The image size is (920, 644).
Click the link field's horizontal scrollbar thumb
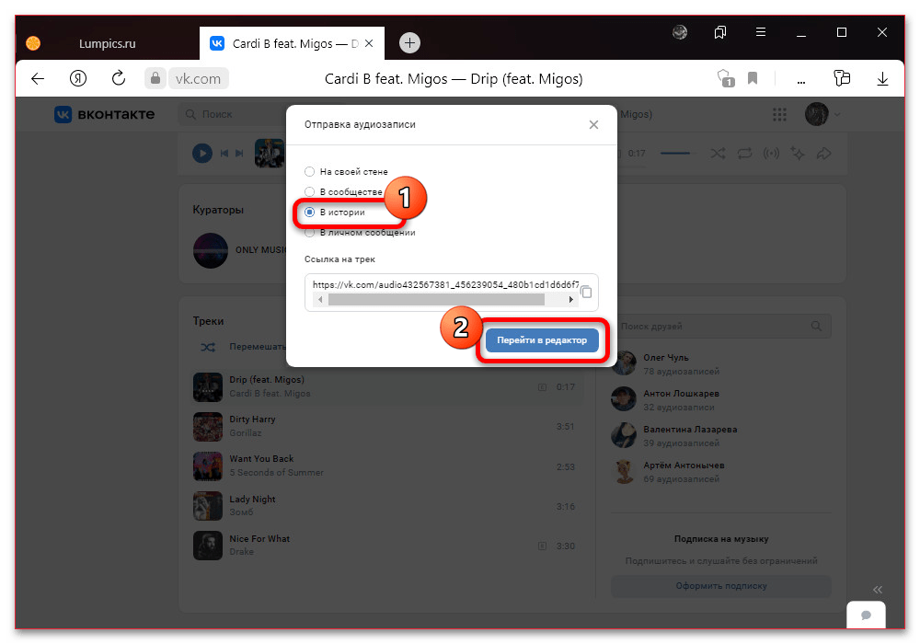point(436,300)
